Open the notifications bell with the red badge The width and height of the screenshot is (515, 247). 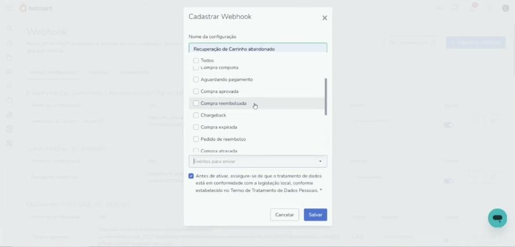click(473, 8)
